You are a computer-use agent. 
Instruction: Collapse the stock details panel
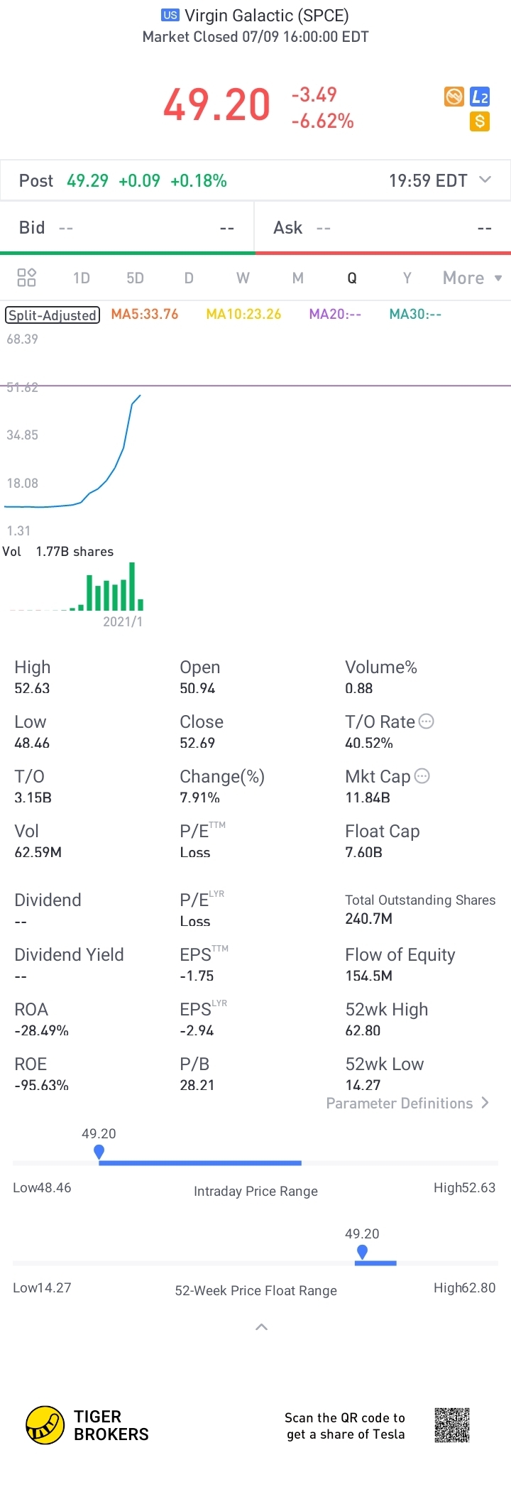click(261, 1326)
